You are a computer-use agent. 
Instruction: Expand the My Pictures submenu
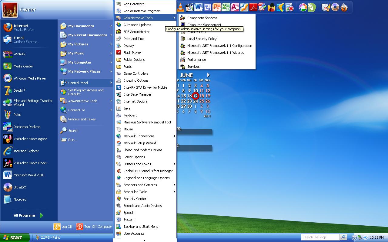[86, 44]
